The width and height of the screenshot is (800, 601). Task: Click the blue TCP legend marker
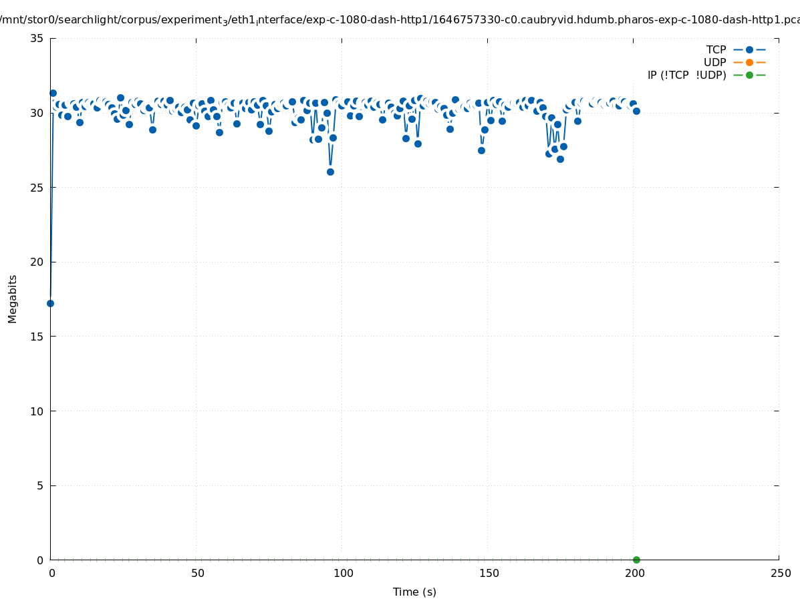749,49
